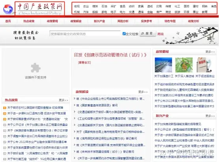Open the dam thumbnail above 关于加强造价工
Image resolution: width=219 pixels, height=162 pixels.
163,65
